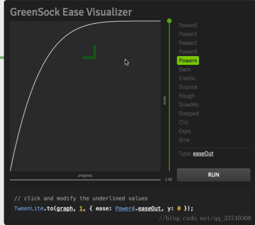Select the Power0 ease
This screenshot has height=225, width=255.
(188, 25)
